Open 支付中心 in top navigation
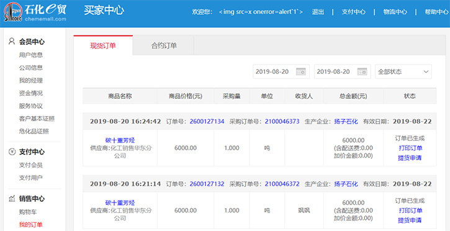This screenshot has height=231, width=450. [x=353, y=12]
